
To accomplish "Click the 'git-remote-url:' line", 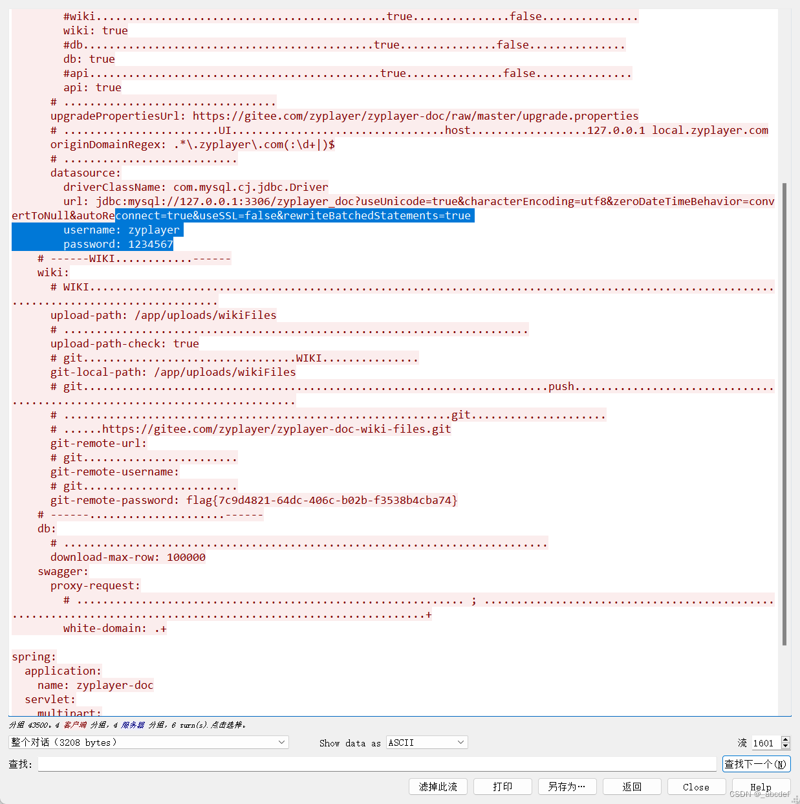I will point(99,443).
